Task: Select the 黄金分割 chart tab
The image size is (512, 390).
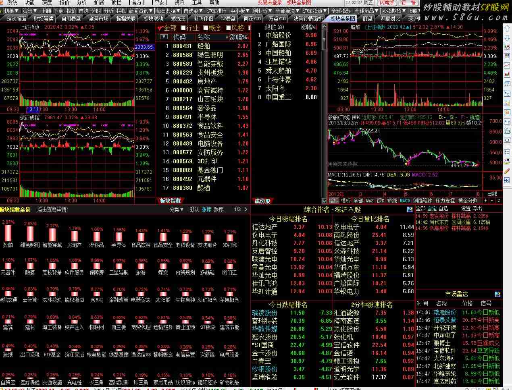Action: click(x=468, y=201)
